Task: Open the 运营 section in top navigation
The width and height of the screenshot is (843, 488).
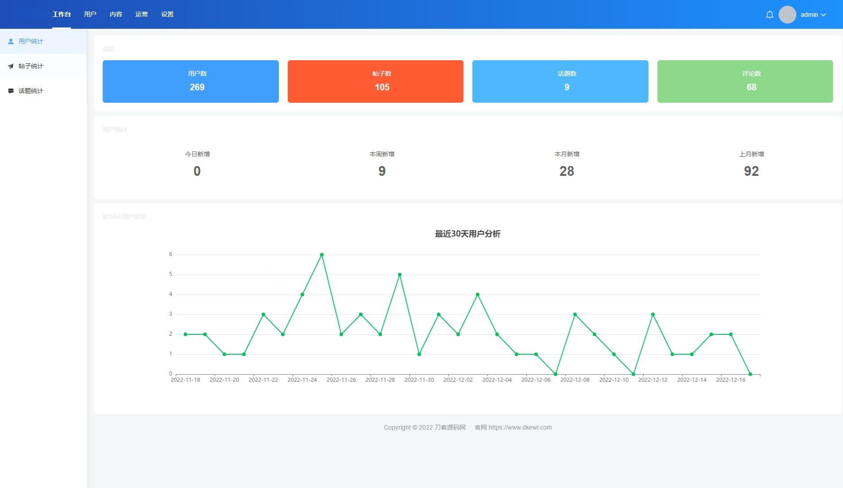Action: pos(141,14)
